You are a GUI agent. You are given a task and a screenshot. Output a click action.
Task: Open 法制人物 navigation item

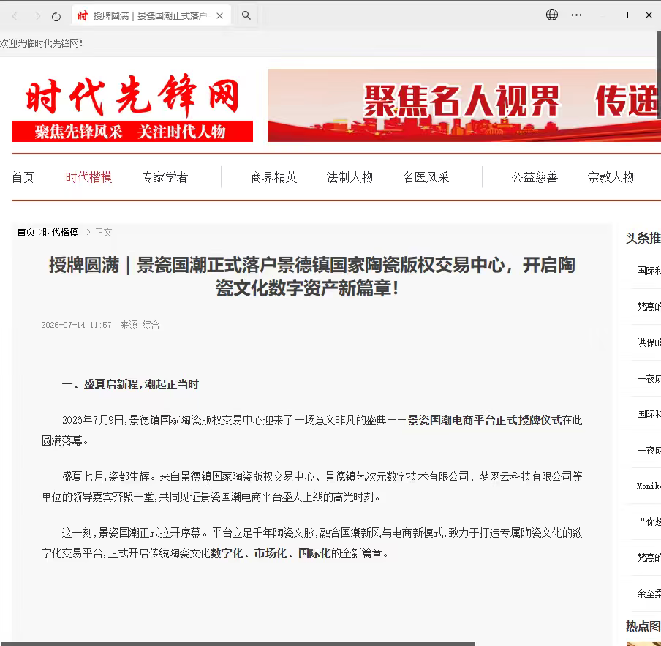[350, 177]
